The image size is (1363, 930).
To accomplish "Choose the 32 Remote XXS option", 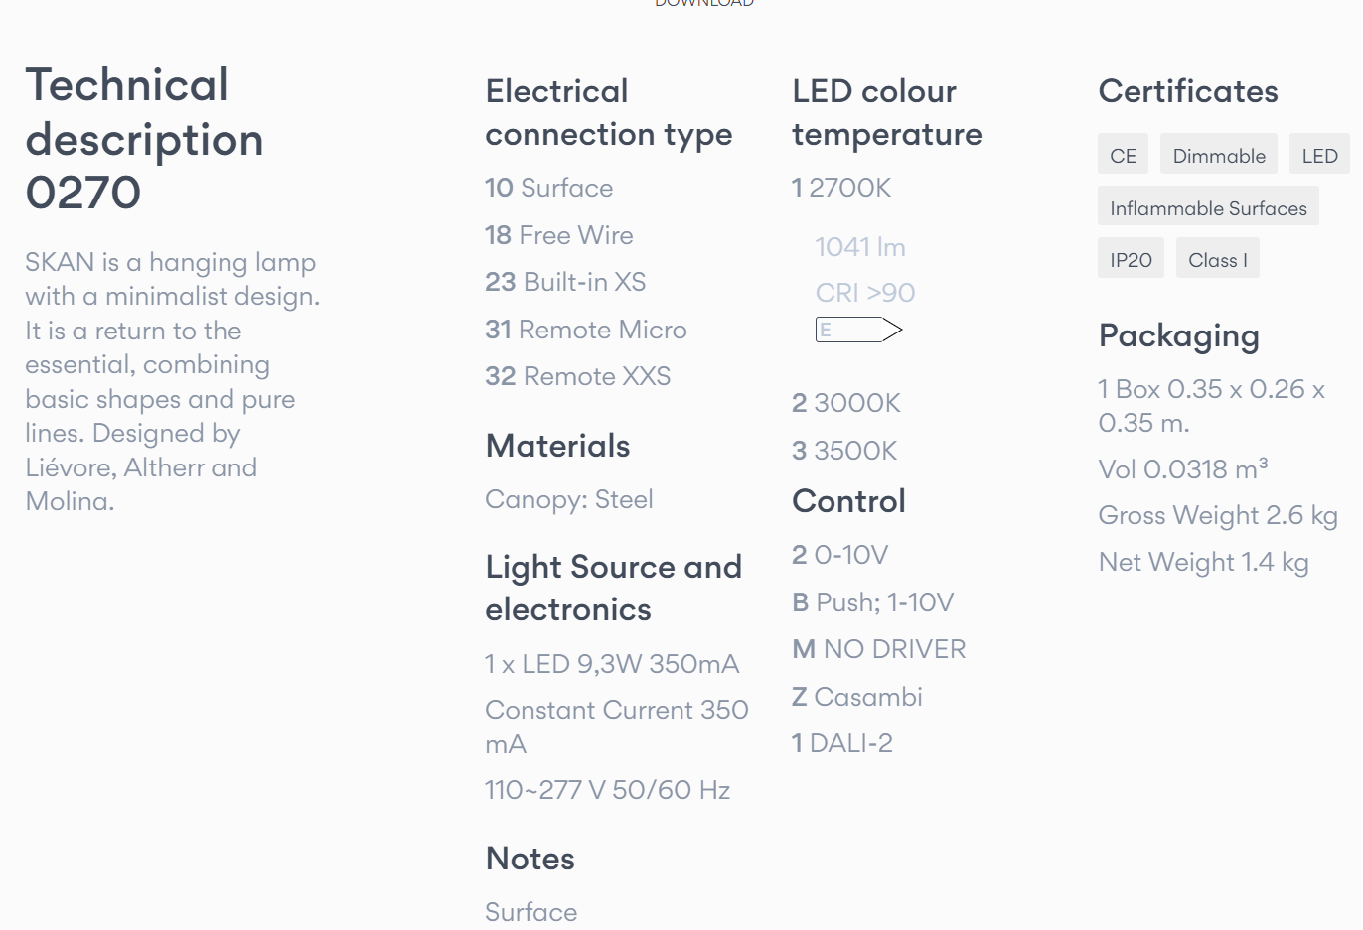I will [577, 376].
